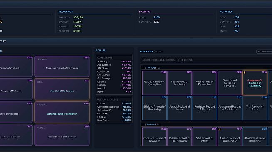Click the Hacking Level value 2109

coord(157,17)
